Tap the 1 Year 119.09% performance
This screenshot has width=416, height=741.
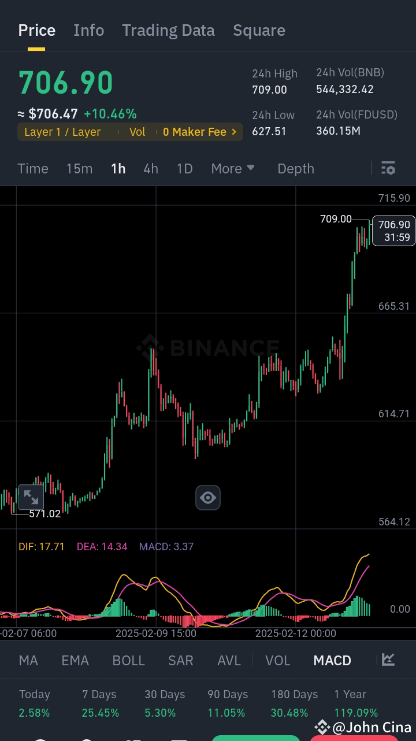[x=356, y=703]
